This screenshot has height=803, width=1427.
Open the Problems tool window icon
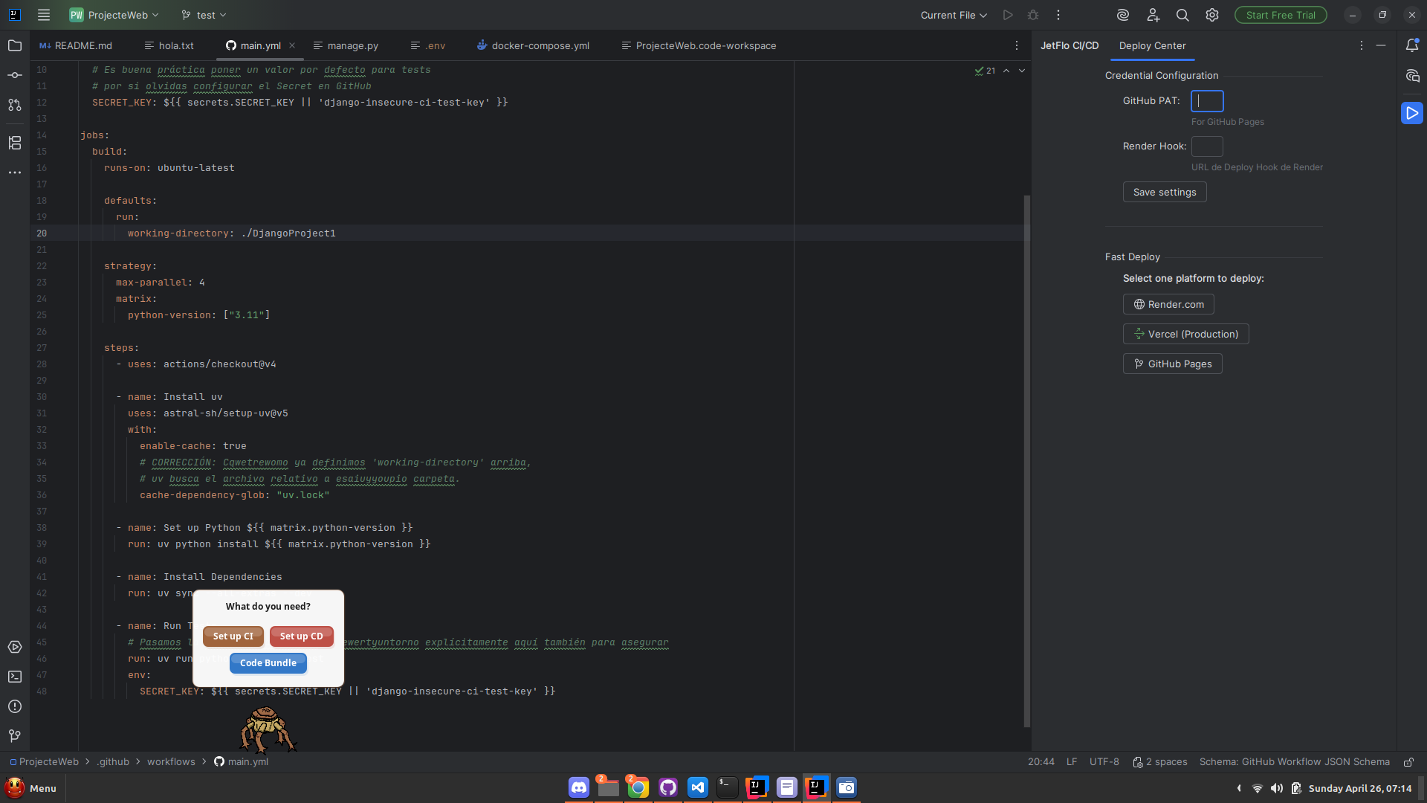(15, 706)
